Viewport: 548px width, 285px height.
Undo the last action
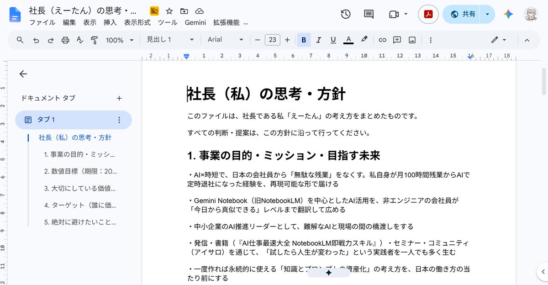pyautogui.click(x=36, y=40)
